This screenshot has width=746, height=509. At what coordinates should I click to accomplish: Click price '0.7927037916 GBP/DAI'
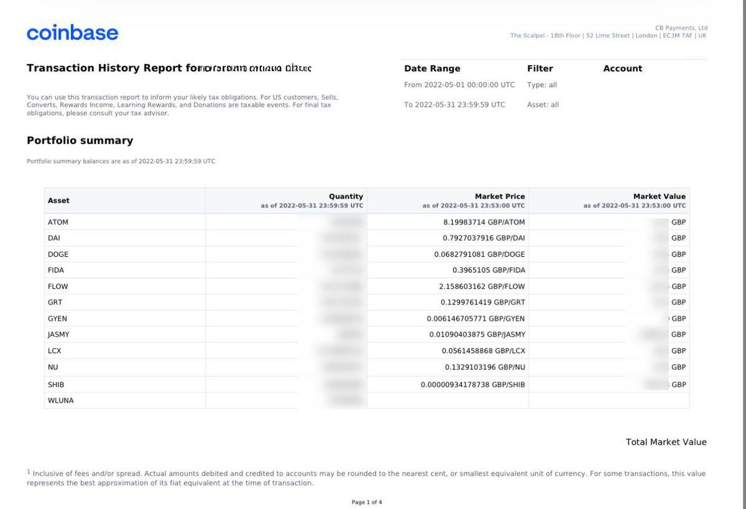pos(484,238)
